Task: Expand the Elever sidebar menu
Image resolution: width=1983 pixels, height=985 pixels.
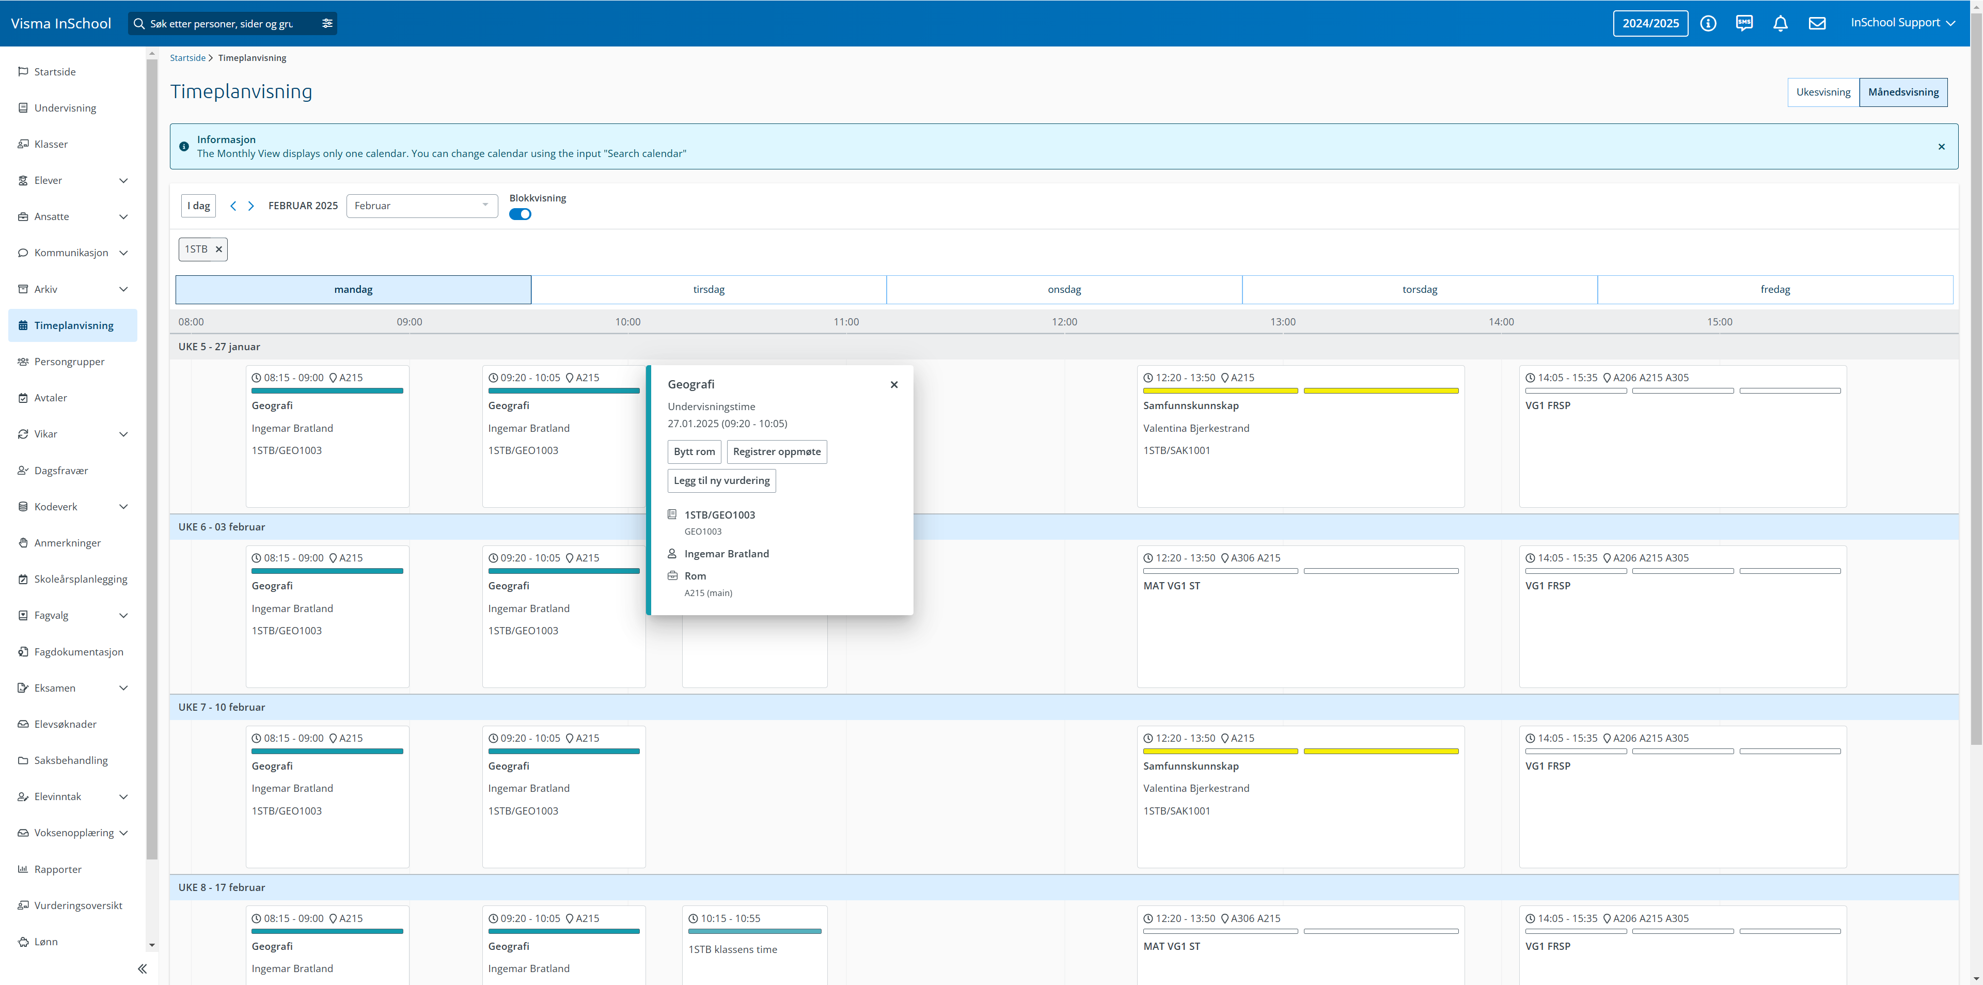Action: [x=123, y=180]
